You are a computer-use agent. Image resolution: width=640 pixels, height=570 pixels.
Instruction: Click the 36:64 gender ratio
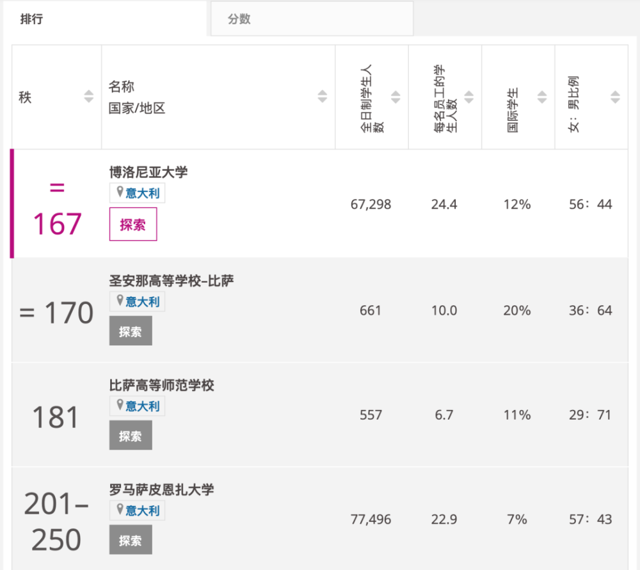click(591, 310)
